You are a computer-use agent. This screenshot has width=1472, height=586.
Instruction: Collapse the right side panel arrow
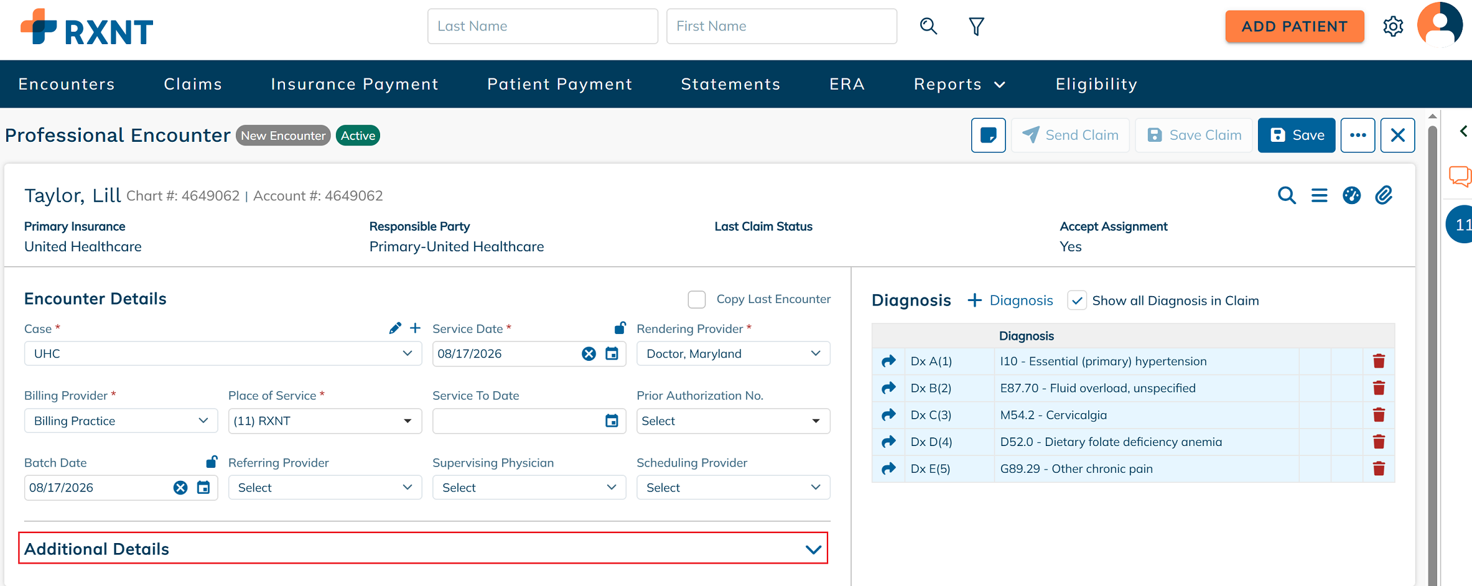[1463, 131]
